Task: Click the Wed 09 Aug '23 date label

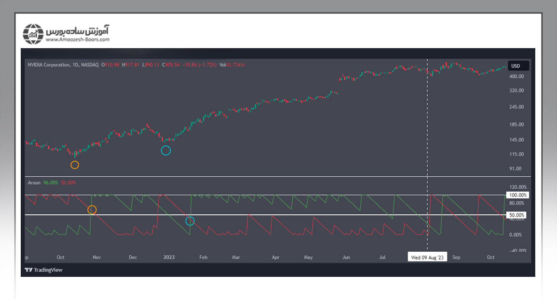Action: point(427,257)
